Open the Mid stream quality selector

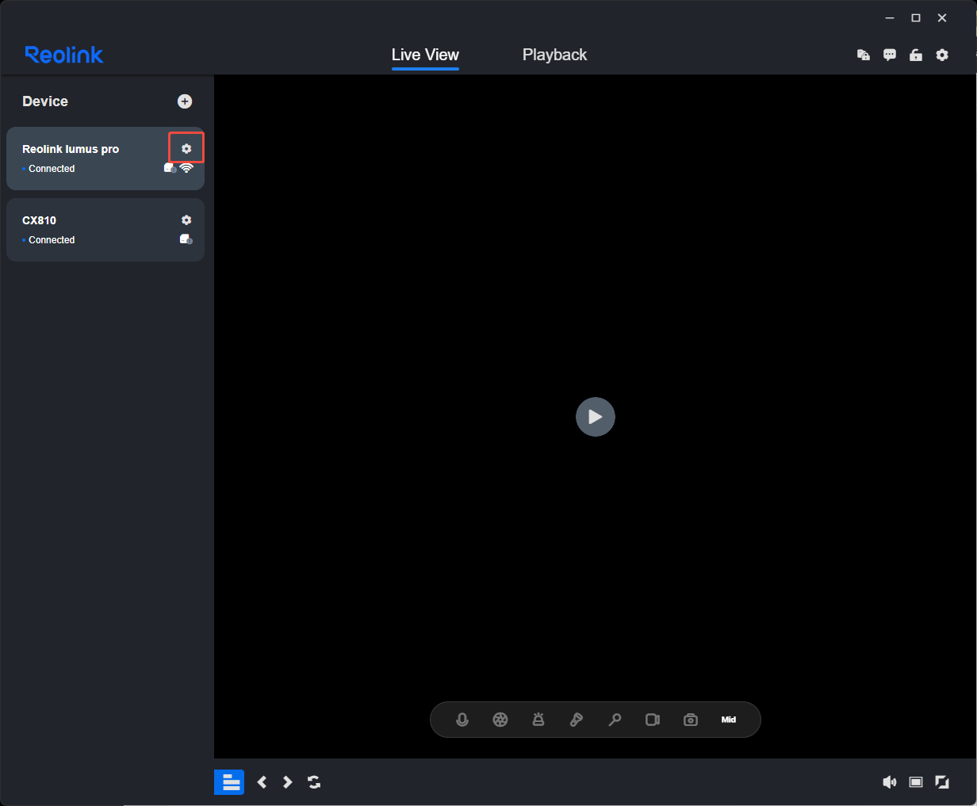point(729,720)
